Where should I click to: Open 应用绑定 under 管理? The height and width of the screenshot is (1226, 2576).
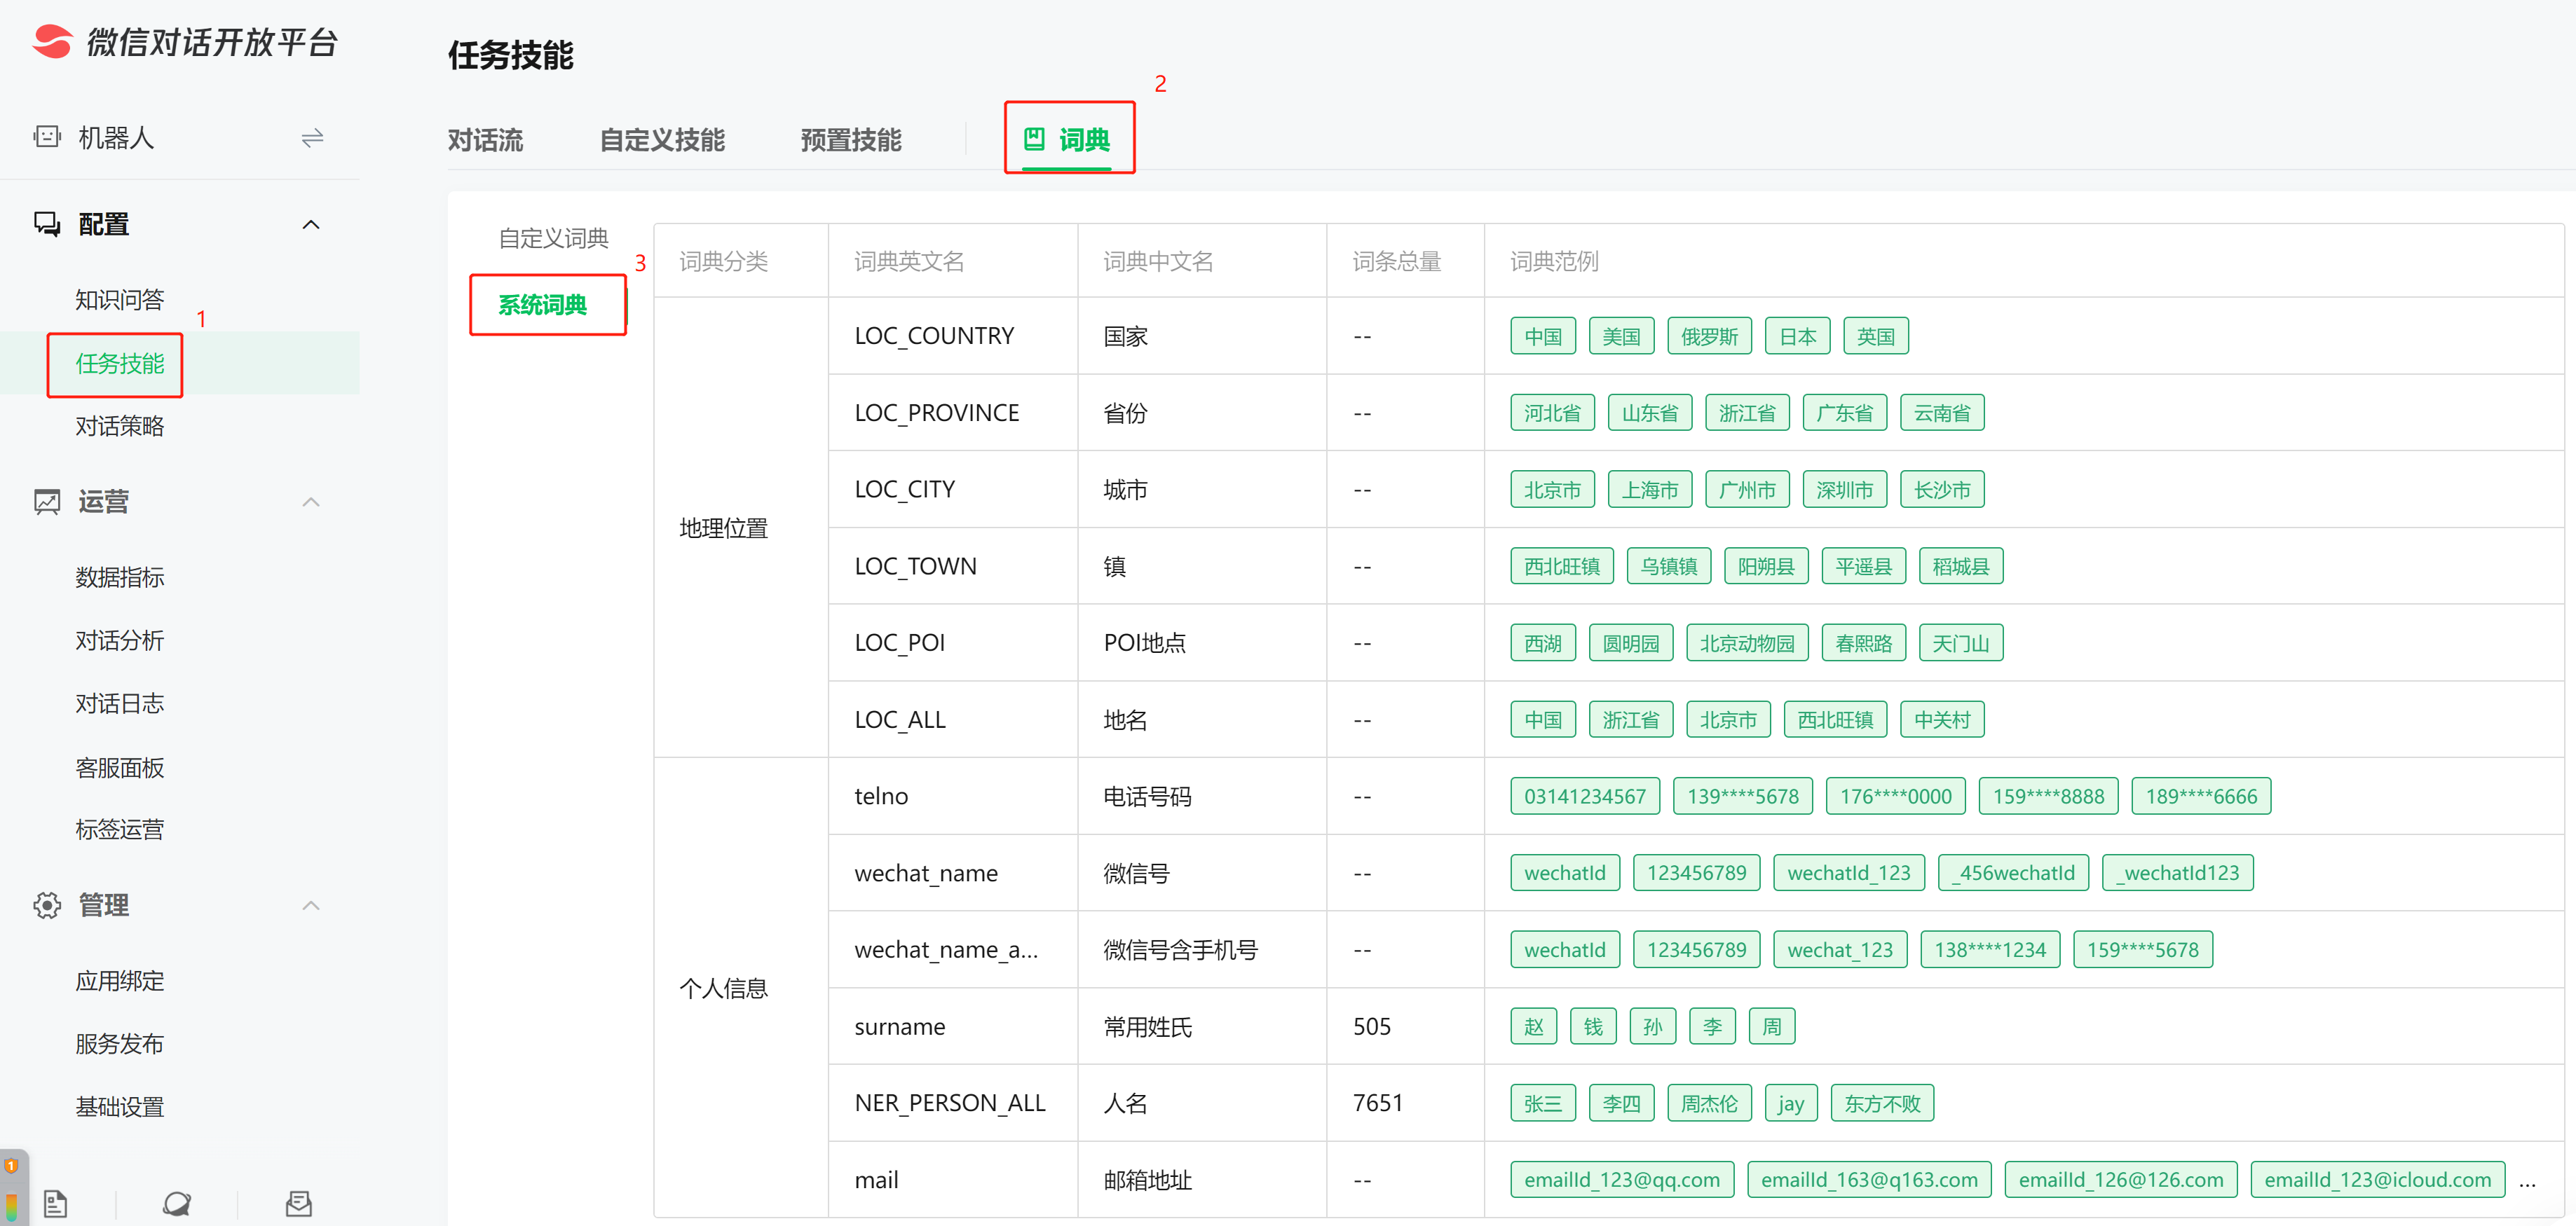120,982
